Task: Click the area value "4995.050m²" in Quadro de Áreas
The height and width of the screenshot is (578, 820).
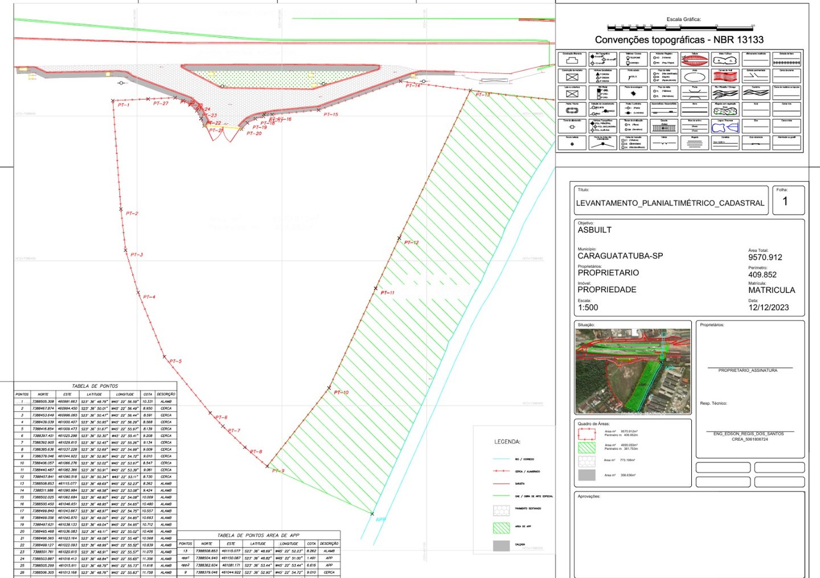Action: point(629,445)
